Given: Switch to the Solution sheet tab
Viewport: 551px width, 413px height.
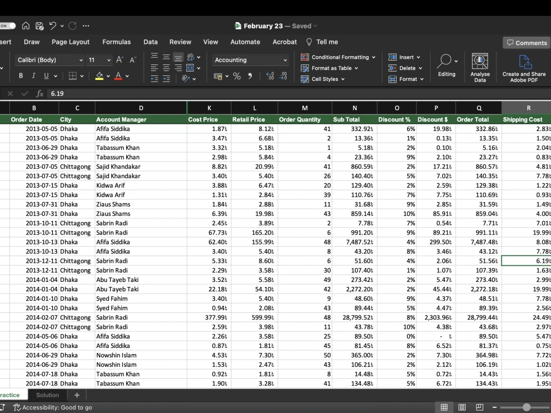Looking at the screenshot, I should pyautogui.click(x=47, y=395).
